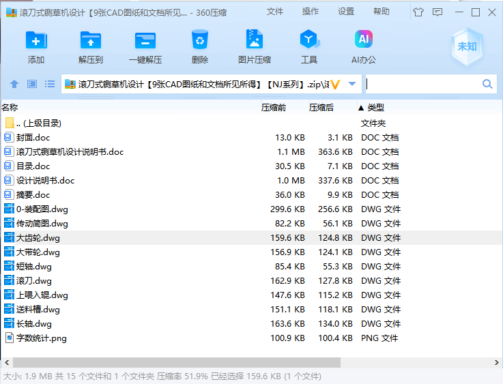Click the icon of 摘要.doc
This screenshot has width=503, height=384.
pos(9,194)
